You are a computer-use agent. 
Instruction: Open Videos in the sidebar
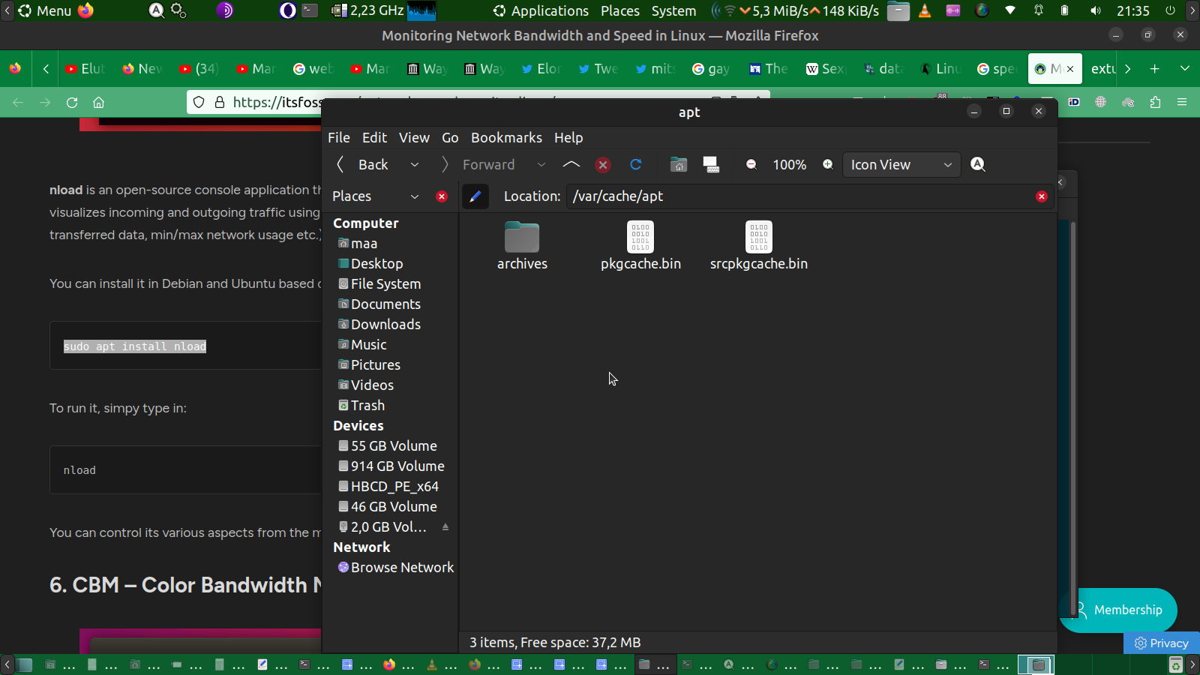pos(366,385)
